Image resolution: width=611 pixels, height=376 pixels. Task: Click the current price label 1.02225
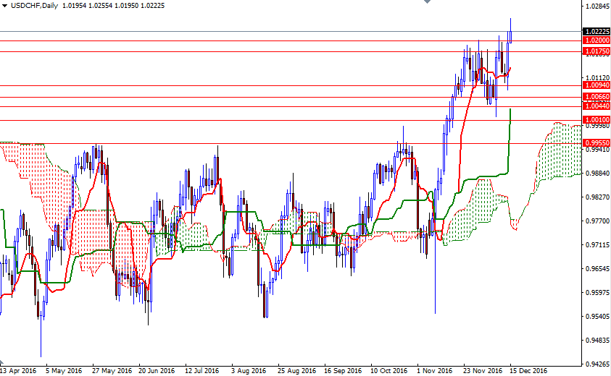coord(597,32)
